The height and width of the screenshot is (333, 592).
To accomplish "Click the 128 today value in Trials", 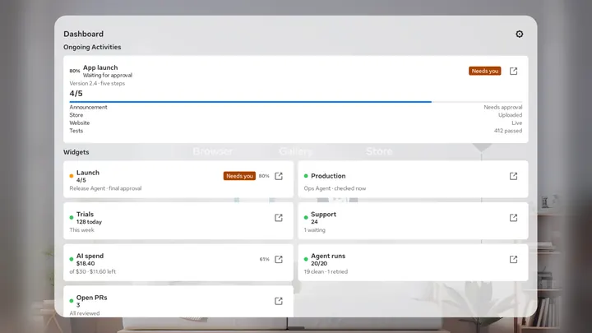I will pyautogui.click(x=89, y=222).
